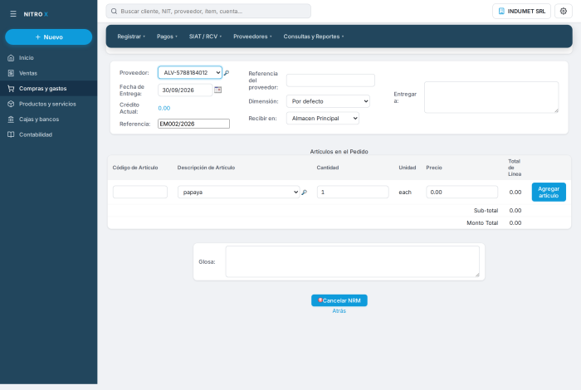Click the Nuevo button
Image resolution: width=581 pixels, height=390 pixels.
(48, 37)
